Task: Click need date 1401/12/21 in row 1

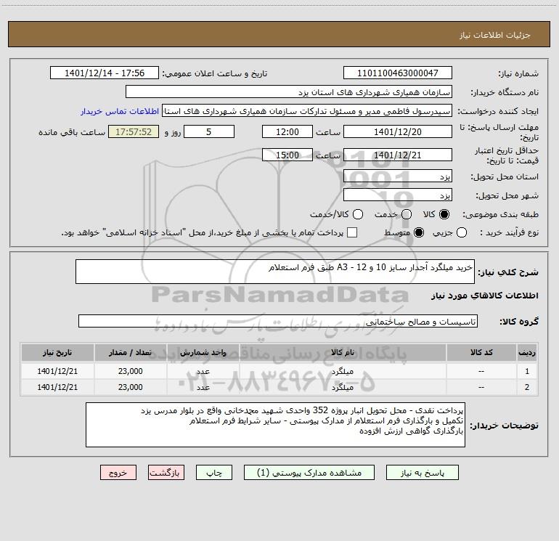Action: pyautogui.click(x=57, y=371)
